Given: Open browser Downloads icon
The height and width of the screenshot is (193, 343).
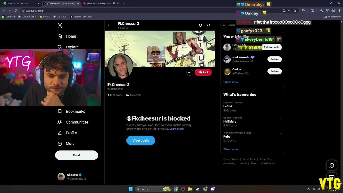Looking at the screenshot, I should 321,11.
